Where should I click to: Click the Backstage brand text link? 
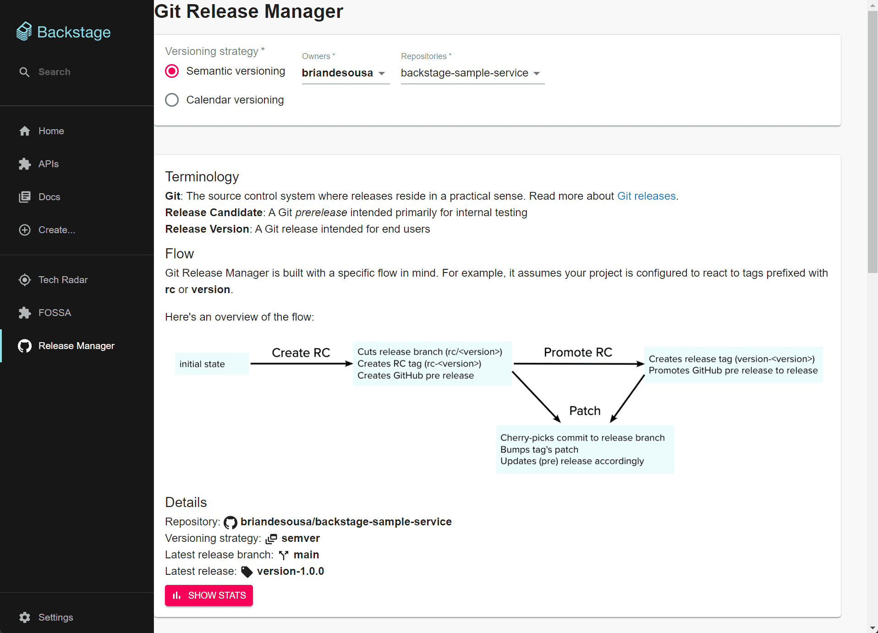pos(74,32)
